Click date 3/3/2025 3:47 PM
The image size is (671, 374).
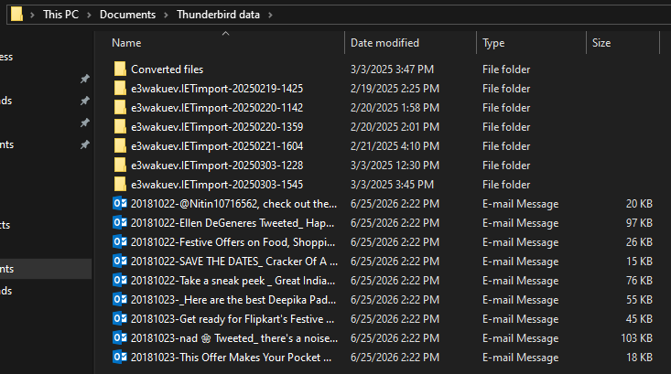pyautogui.click(x=392, y=69)
